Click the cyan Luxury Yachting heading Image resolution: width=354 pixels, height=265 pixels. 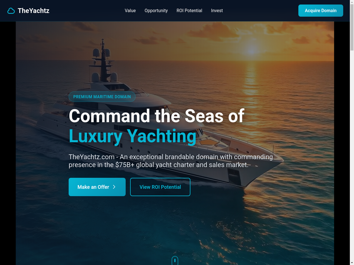[132, 136]
